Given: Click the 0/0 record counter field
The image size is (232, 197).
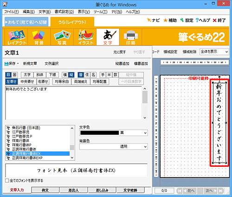Looking at the screenshot, I should (164, 190).
